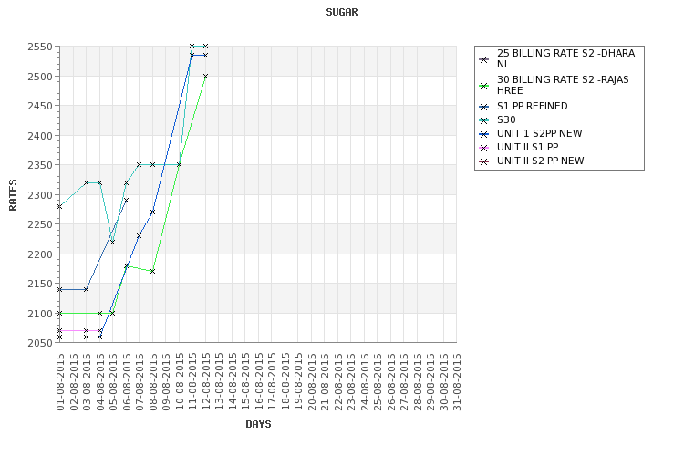
Task: Click the 2500 tick label on rates axis
Action: 40,77
